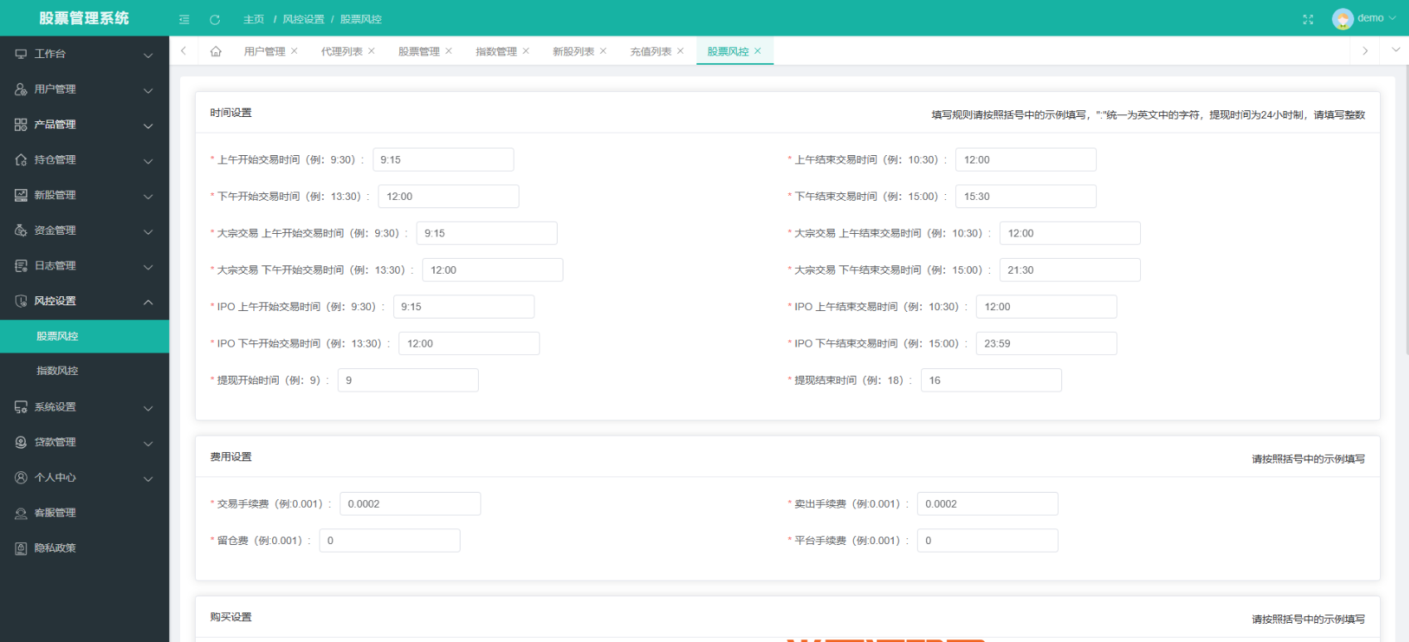Close the 充值列表 tab

680,51
